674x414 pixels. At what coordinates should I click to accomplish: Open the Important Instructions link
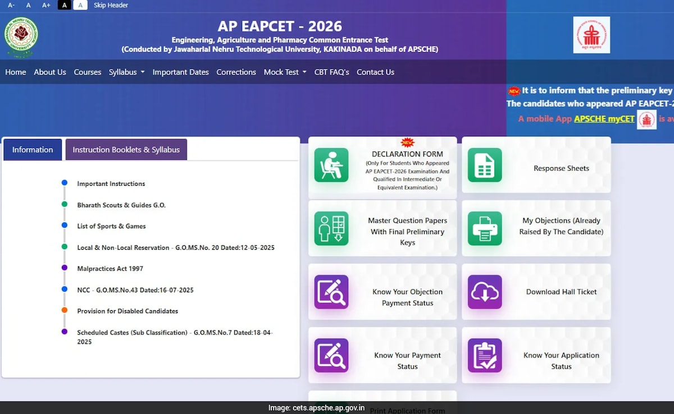(111, 183)
